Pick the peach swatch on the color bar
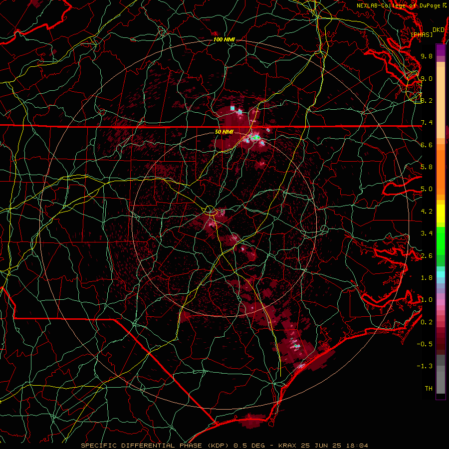Viewport: 449px width, 449px height. tap(441, 103)
